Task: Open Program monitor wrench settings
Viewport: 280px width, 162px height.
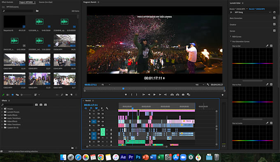Action: point(208,85)
